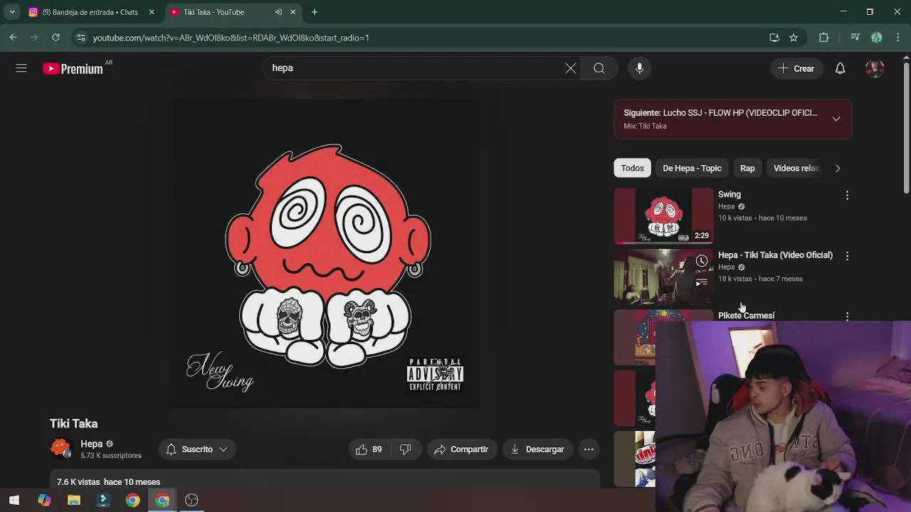The image size is (911, 512).
Task: Add Tiki Taka official video to queue
Action: click(x=702, y=282)
